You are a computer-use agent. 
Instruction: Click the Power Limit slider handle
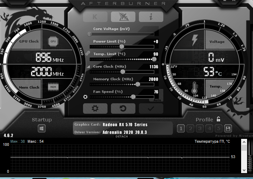pyautogui.click(x=122, y=47)
